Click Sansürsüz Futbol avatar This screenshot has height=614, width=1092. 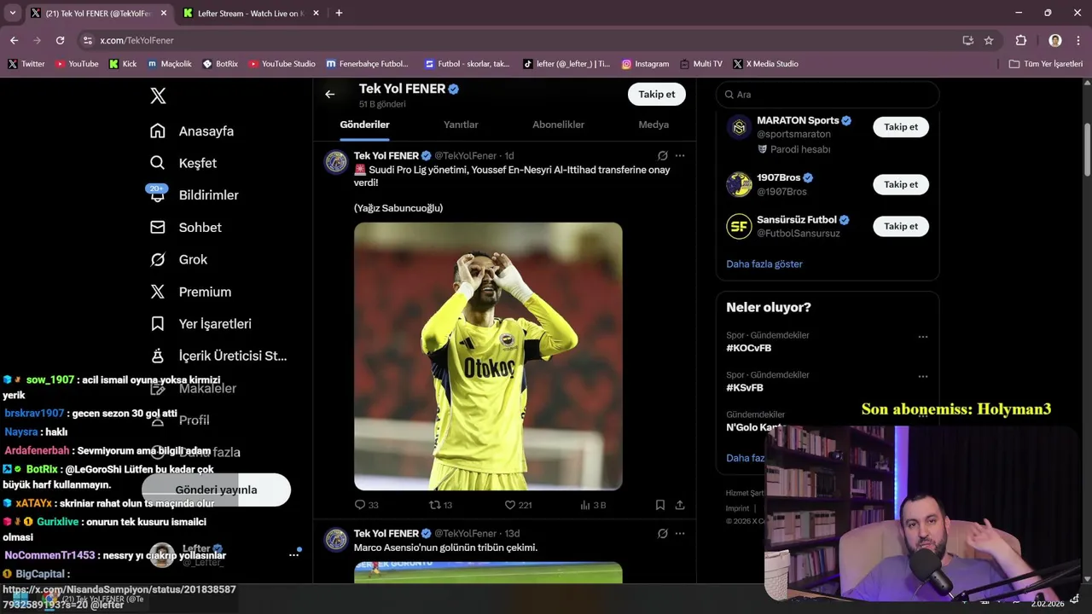click(x=739, y=226)
